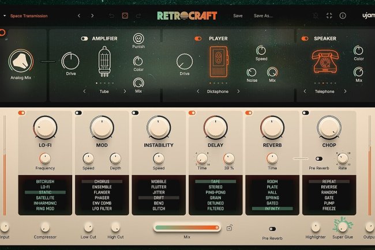
Task: Toggle the fullscreen resize icon
Action: coord(329,16)
